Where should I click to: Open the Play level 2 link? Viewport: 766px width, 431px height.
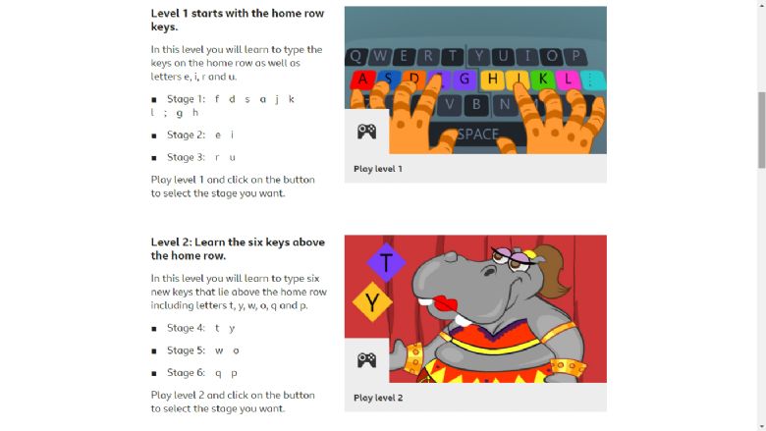tap(378, 398)
